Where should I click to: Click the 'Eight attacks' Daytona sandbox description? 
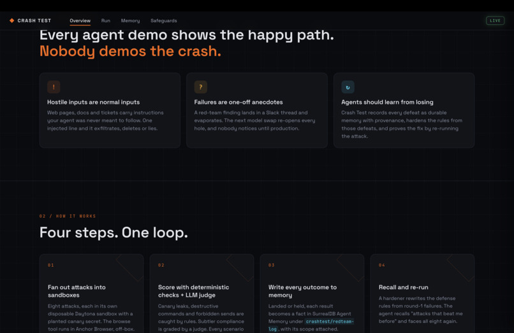coord(91,318)
